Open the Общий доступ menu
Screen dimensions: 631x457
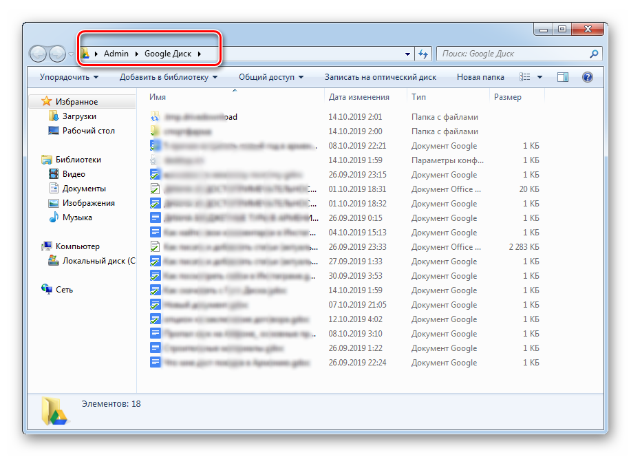pos(271,77)
